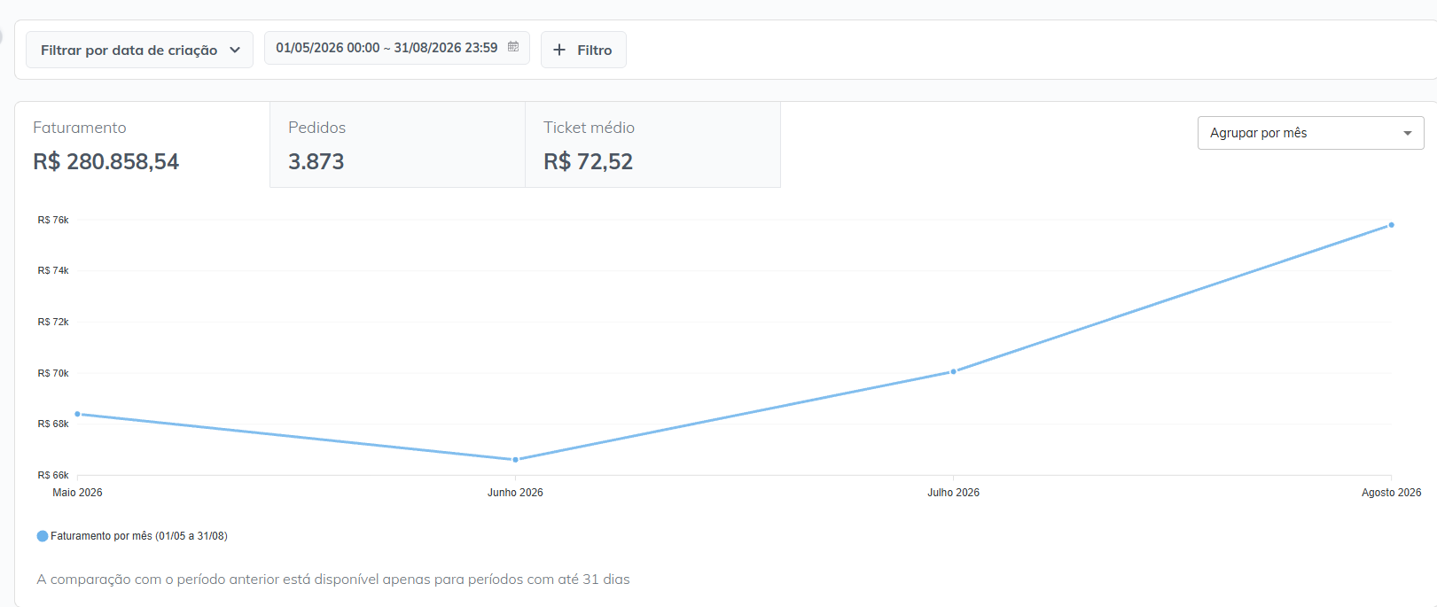Click the R$ 72,52 average ticket value

click(588, 161)
